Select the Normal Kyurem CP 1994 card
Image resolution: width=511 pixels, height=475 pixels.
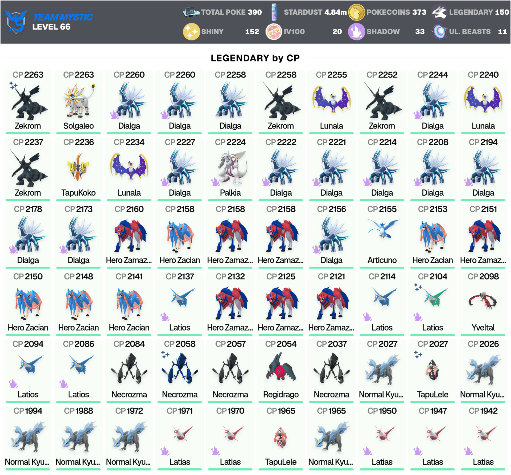[28, 438]
